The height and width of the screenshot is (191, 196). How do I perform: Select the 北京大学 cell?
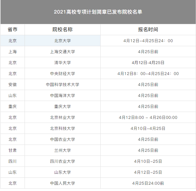point(62,41)
